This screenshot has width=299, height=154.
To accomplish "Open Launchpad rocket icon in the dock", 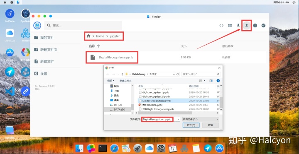I will [137, 148].
